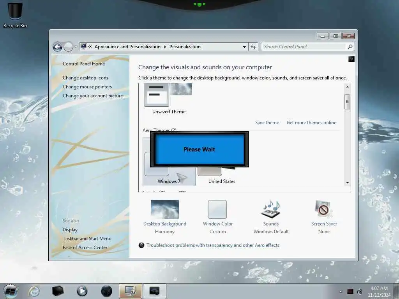Open recent pages dropdown beside nav buttons
This screenshot has height=299, width=399.
[76, 47]
